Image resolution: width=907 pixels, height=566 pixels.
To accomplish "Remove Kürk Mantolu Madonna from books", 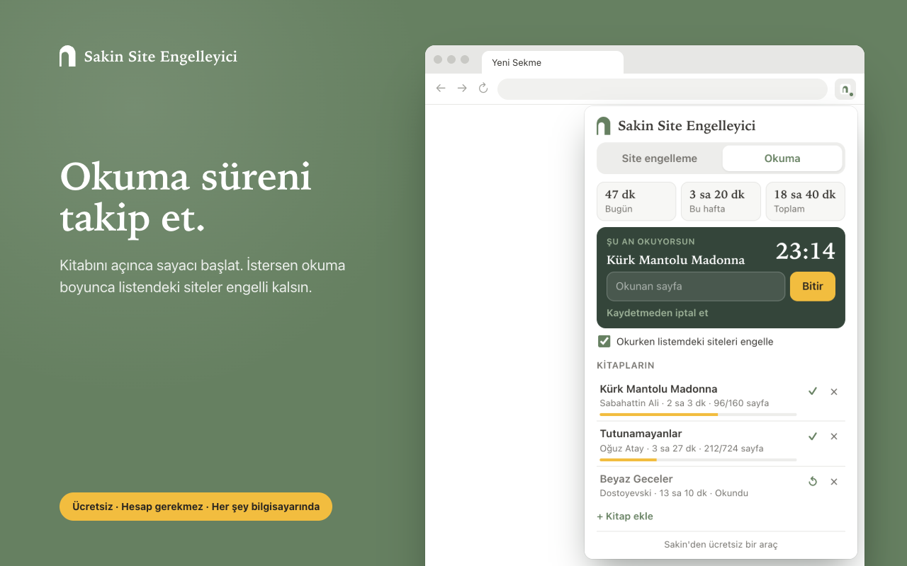I will [834, 391].
